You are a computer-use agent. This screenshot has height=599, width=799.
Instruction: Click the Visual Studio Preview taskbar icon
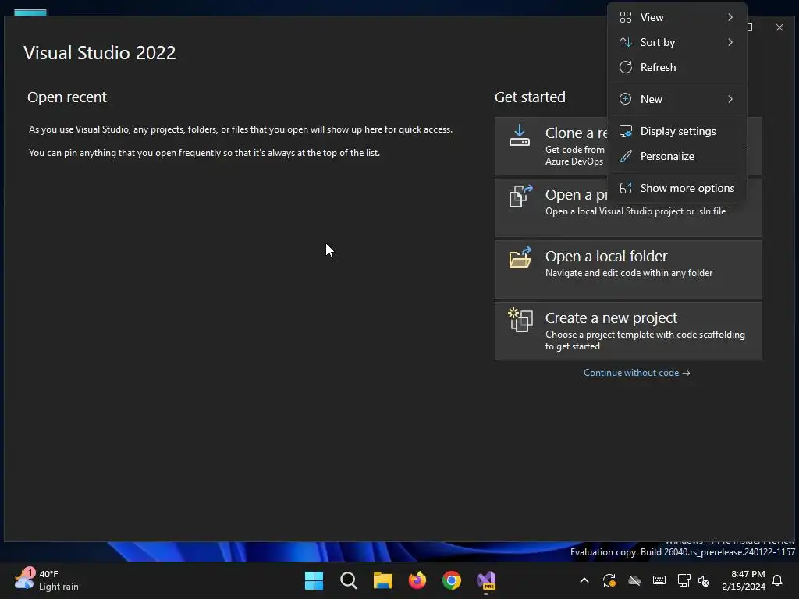click(486, 580)
